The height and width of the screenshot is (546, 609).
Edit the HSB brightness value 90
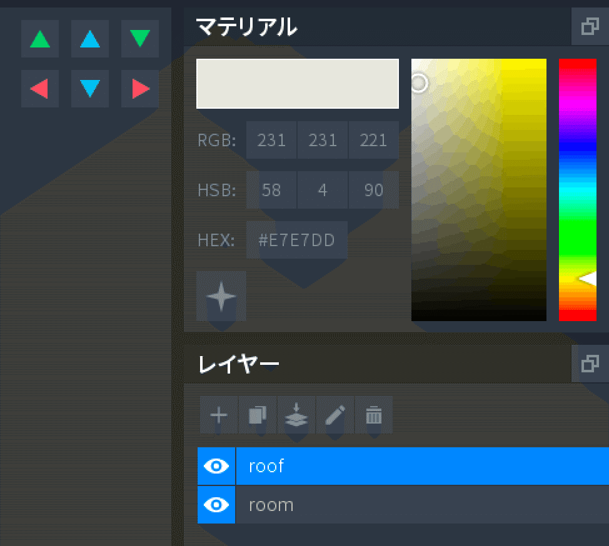click(374, 190)
